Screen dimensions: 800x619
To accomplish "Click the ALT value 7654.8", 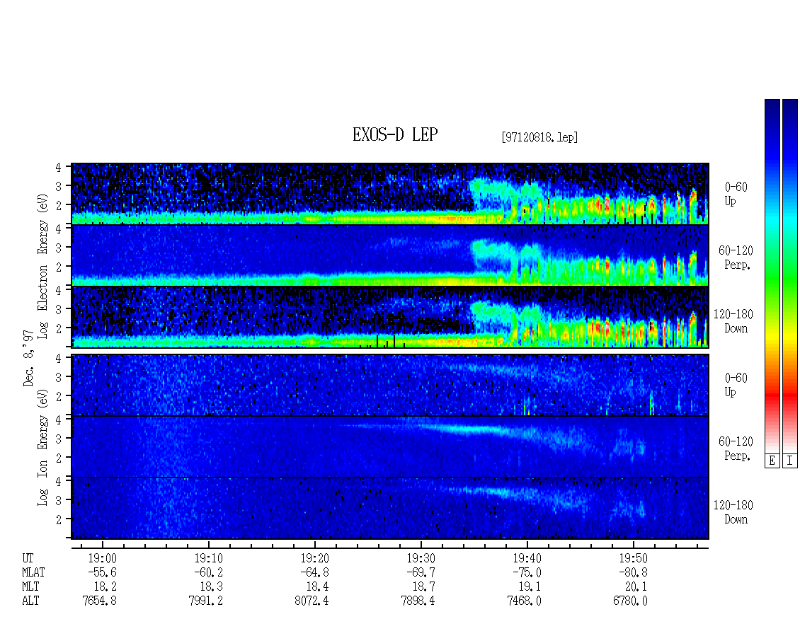I will [100, 601].
